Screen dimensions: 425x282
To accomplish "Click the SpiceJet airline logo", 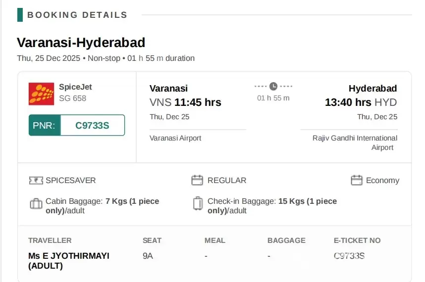I will pos(42,94).
